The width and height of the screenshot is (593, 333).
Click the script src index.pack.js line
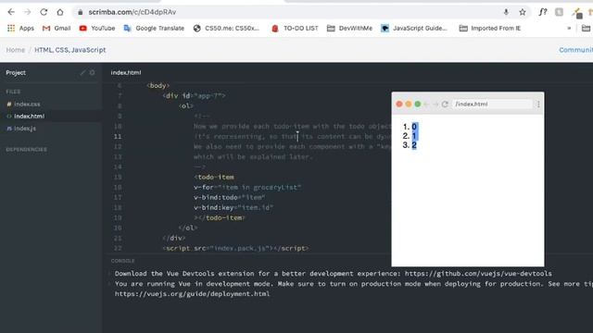(235, 249)
